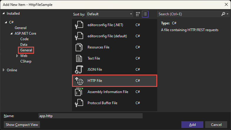The image size is (231, 130).
Task: Click the Protocol Buffer File icon
Action: pyautogui.click(x=79, y=103)
